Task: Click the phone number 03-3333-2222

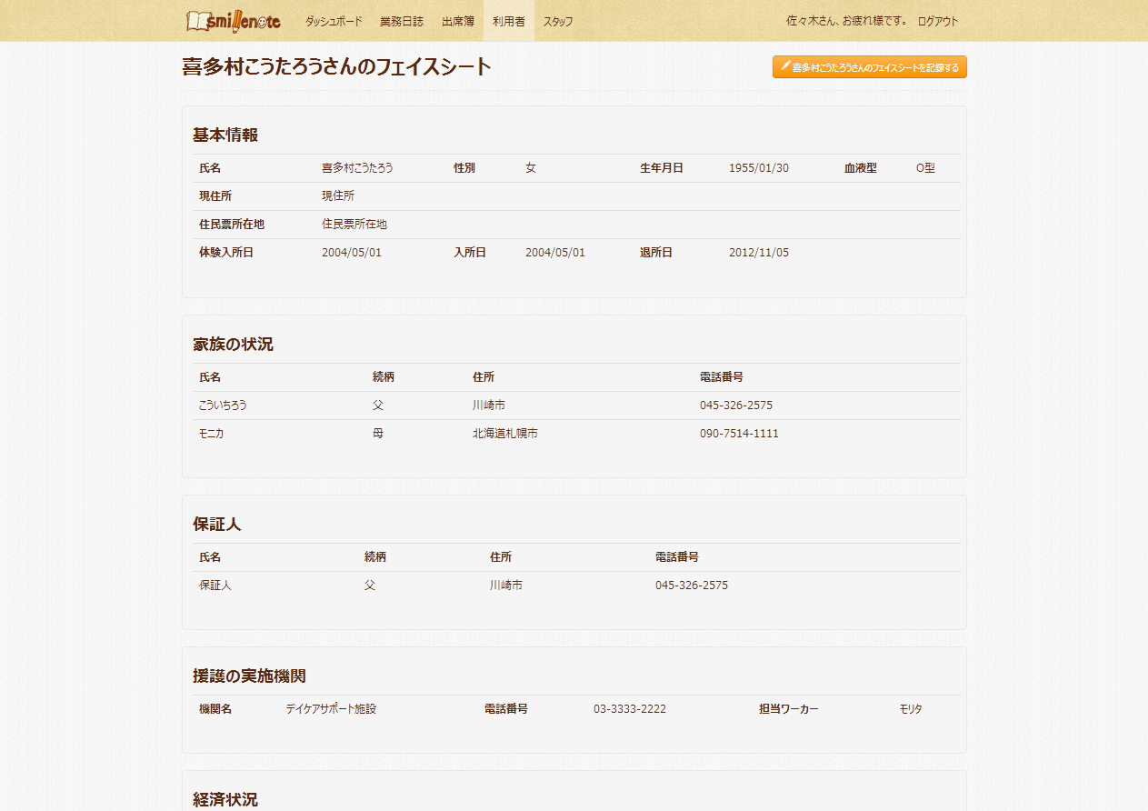Action: [x=630, y=709]
